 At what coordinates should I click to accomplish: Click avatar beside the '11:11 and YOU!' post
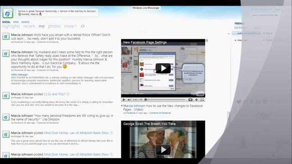point(6,96)
